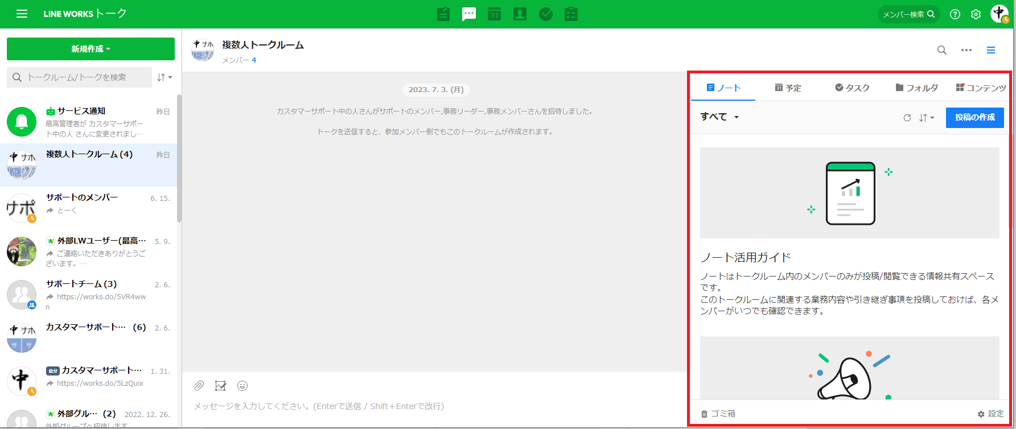Open the talk room list sort dropdown

[164, 77]
